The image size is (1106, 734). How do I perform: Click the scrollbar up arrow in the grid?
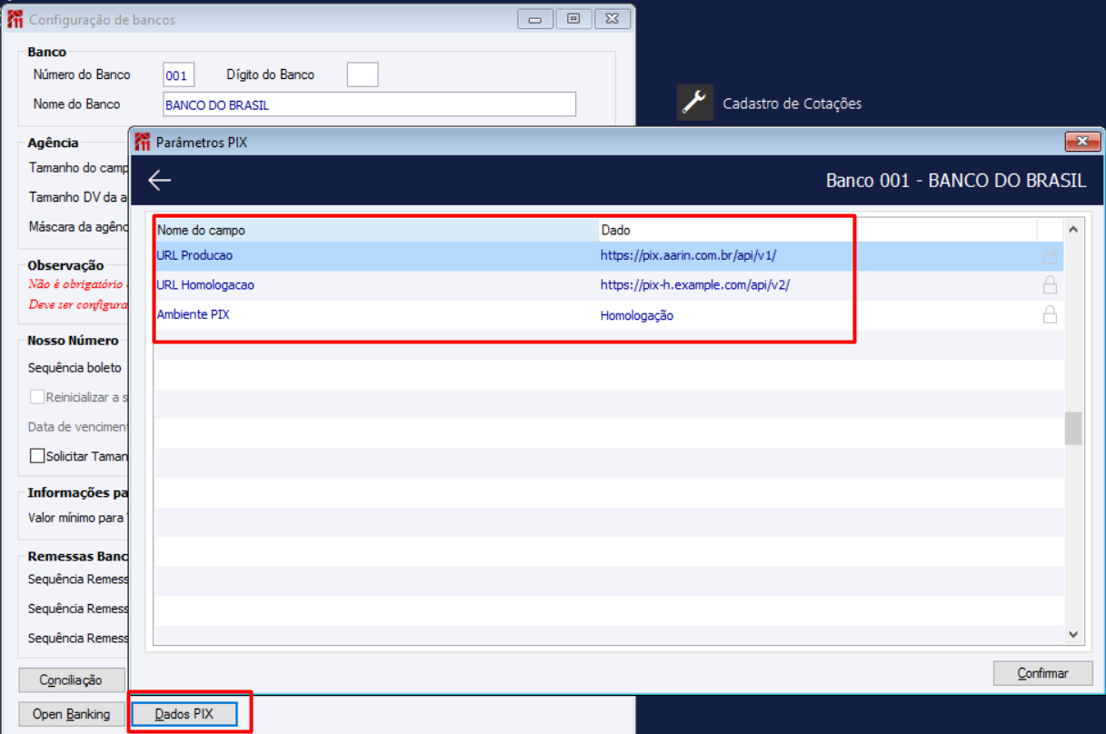(1073, 230)
